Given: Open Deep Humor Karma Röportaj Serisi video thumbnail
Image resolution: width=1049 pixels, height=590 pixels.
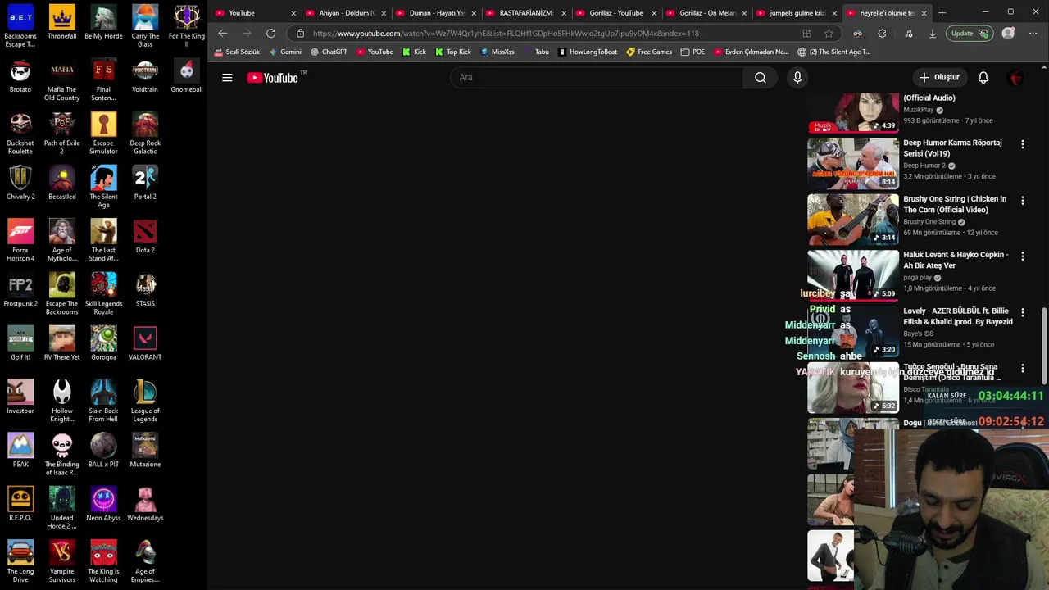Looking at the screenshot, I should click(x=853, y=163).
